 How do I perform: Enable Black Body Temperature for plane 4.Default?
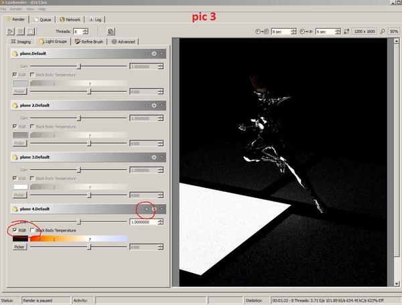[x=32, y=230]
